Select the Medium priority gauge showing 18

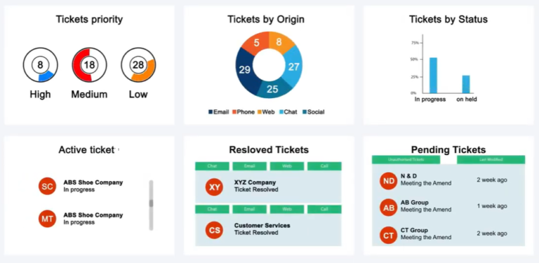tap(89, 65)
